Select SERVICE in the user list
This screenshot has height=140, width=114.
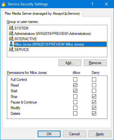22,50
